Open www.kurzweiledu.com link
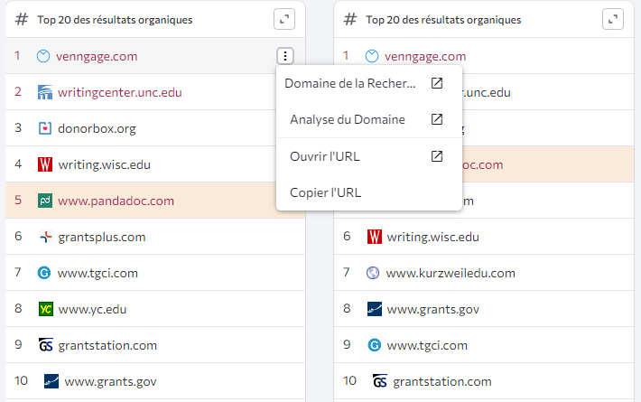The width and height of the screenshot is (641, 402). click(x=451, y=273)
